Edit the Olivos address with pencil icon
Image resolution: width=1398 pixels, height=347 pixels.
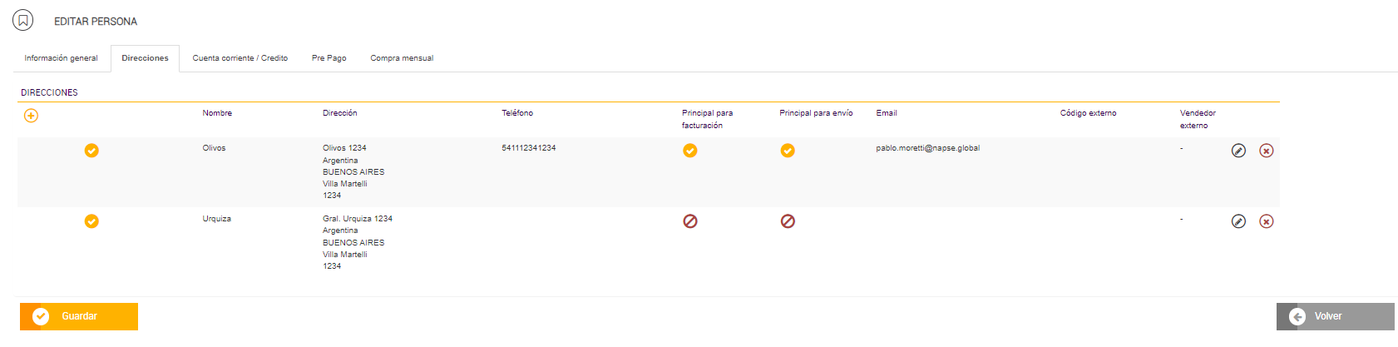[x=1238, y=151]
